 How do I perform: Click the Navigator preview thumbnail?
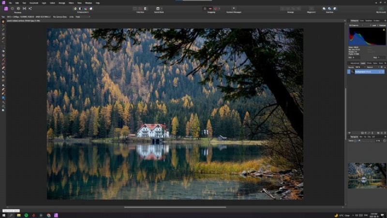tap(367, 175)
